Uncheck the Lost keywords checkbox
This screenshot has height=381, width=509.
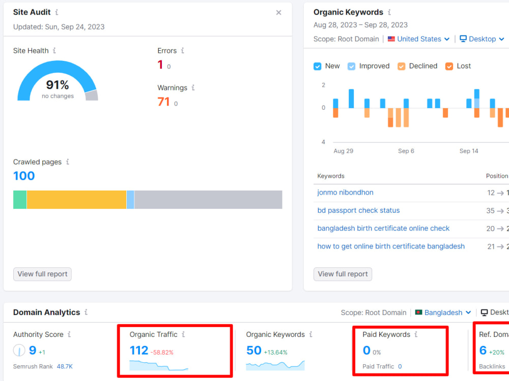[x=449, y=67]
